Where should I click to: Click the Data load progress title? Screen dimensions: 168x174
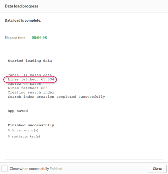tap(22, 6)
